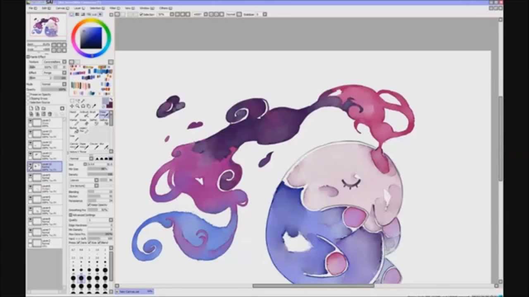Viewport: 529px width, 297px height.
Task: Enable the Preserve Opacity checkbox
Action: [x=28, y=94]
